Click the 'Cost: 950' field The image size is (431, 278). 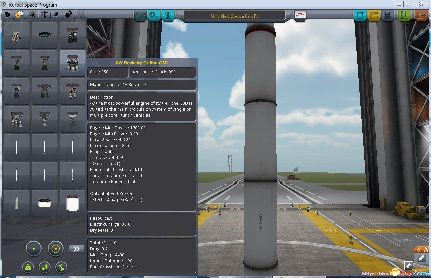108,72
